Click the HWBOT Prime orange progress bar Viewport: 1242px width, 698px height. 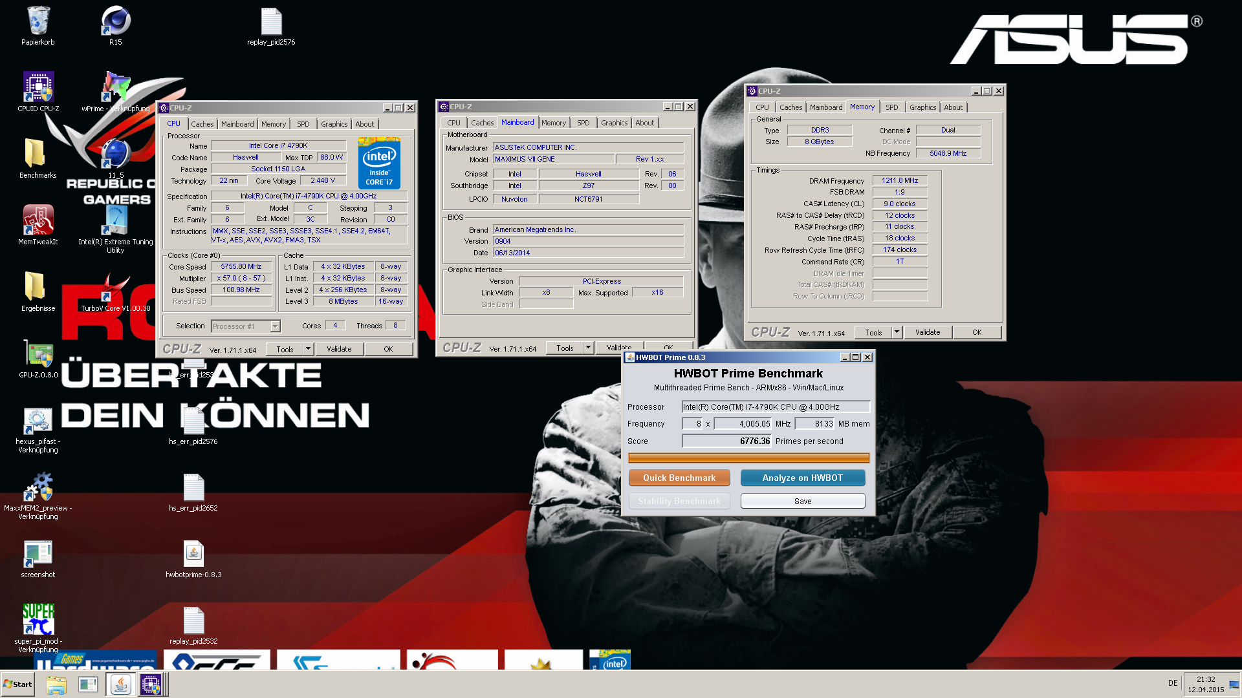tap(748, 458)
